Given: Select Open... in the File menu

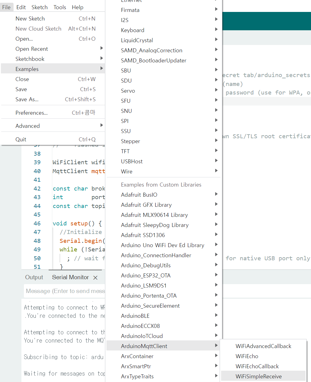Looking at the screenshot, I should click(x=53, y=39).
